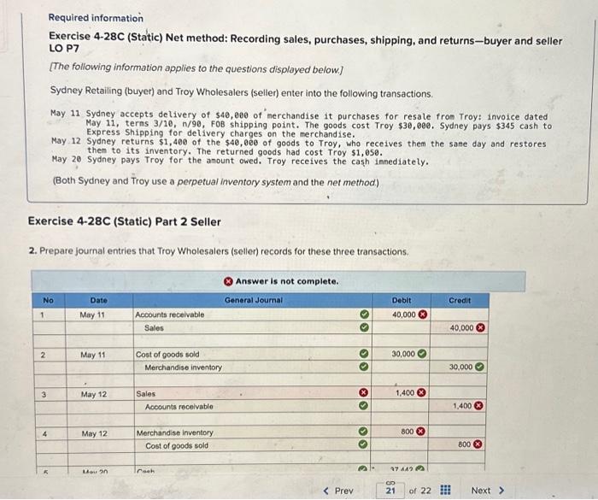Click the red X beside credit 40,000
Viewport: 598px width, 500px height.
[x=480, y=328]
